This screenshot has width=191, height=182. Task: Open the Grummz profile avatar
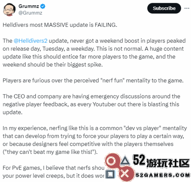9,10
